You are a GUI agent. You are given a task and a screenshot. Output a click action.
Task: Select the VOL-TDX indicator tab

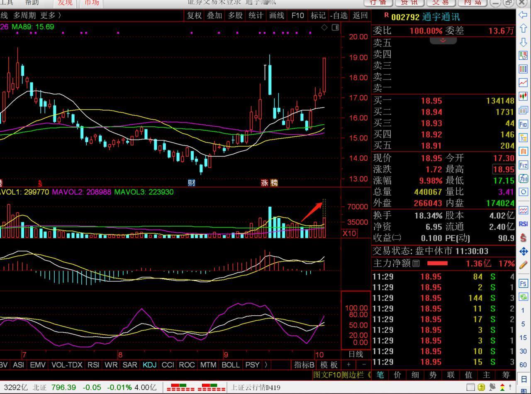tap(66, 365)
